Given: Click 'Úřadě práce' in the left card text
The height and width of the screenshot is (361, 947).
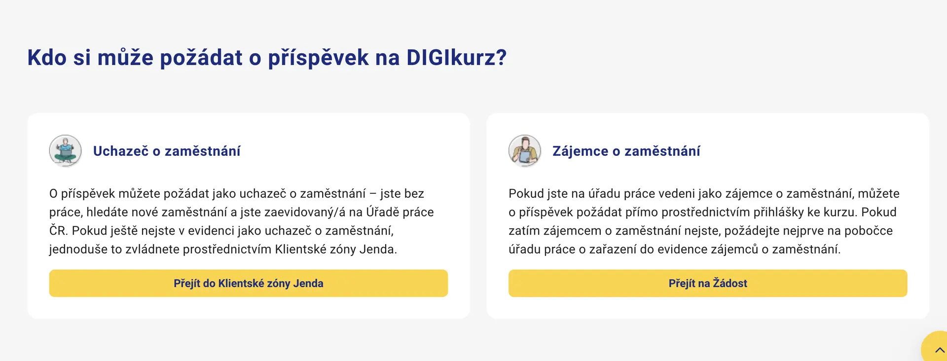Looking at the screenshot, I should pos(400,212).
